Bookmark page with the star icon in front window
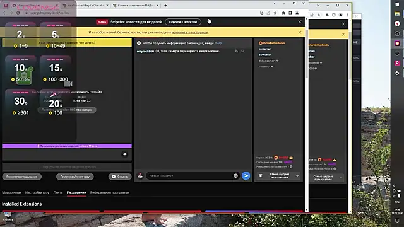 (275, 13)
